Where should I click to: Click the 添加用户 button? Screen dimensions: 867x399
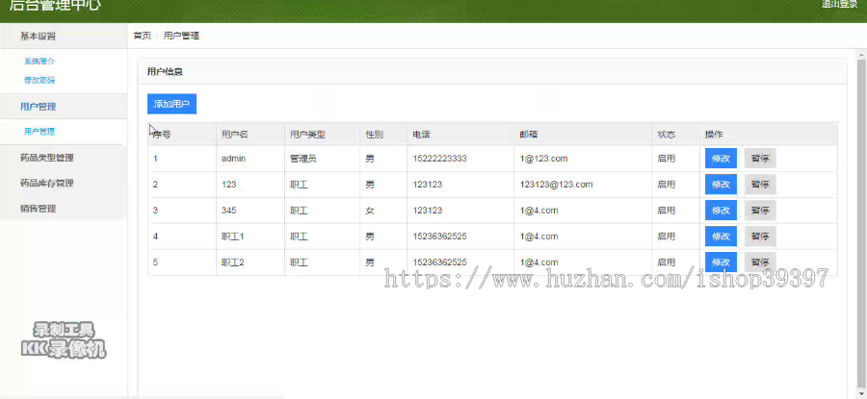pyautogui.click(x=172, y=104)
